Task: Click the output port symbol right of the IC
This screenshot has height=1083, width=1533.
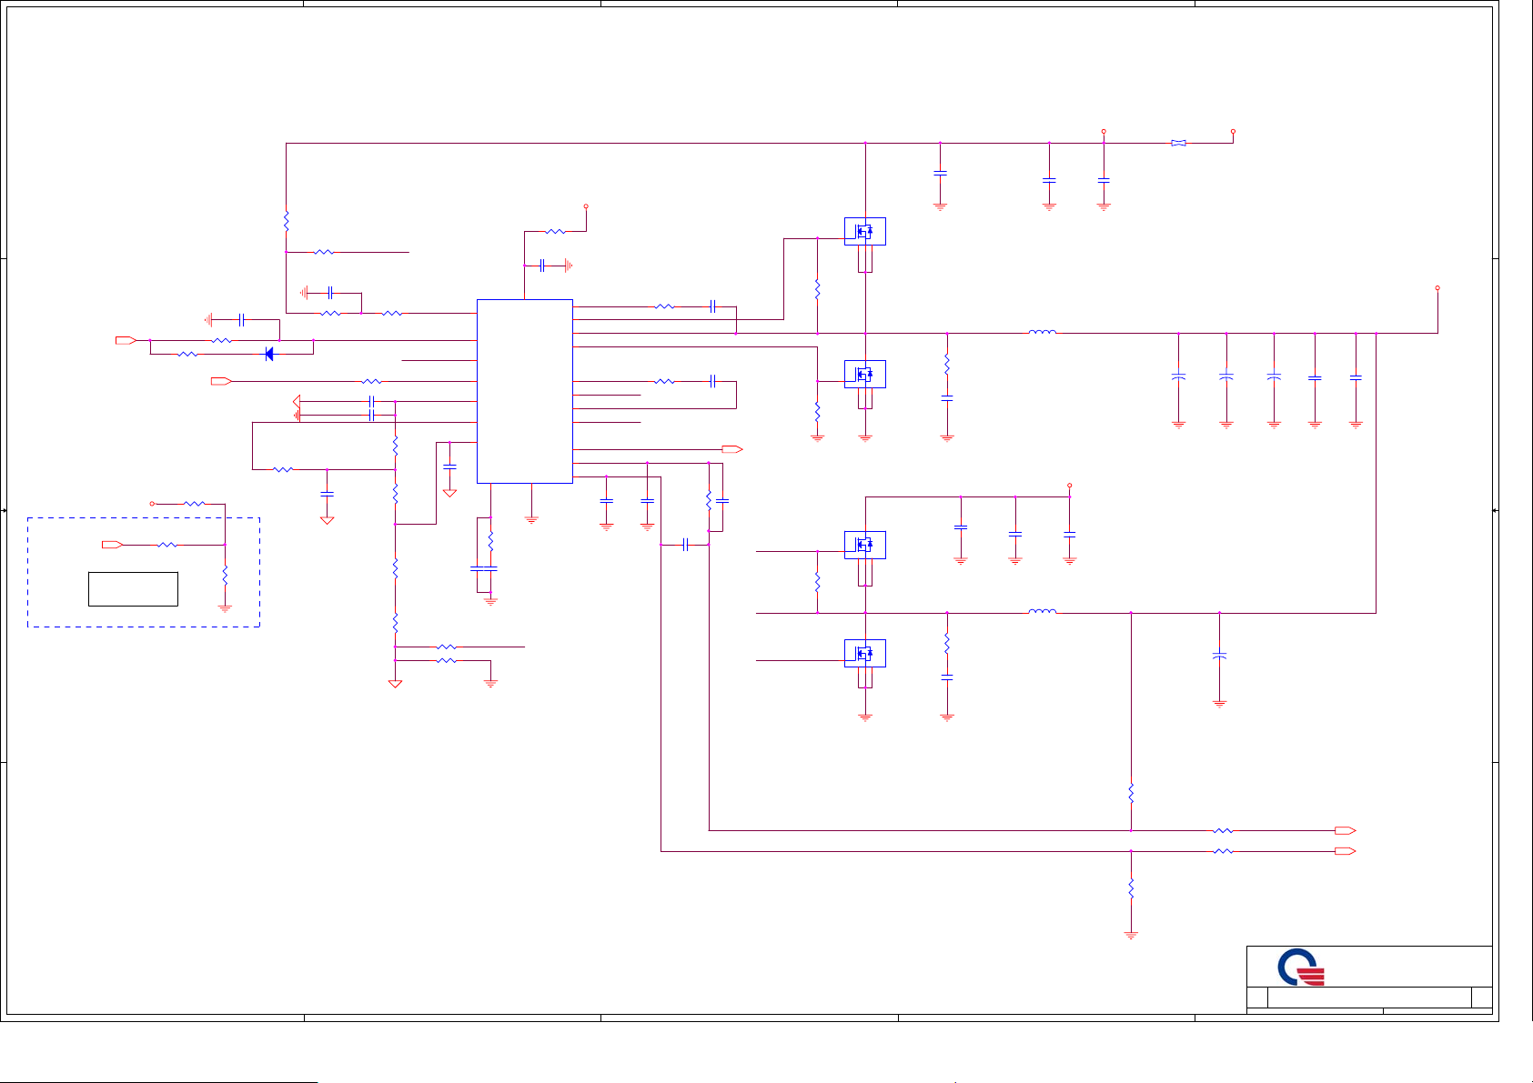Action: [732, 449]
